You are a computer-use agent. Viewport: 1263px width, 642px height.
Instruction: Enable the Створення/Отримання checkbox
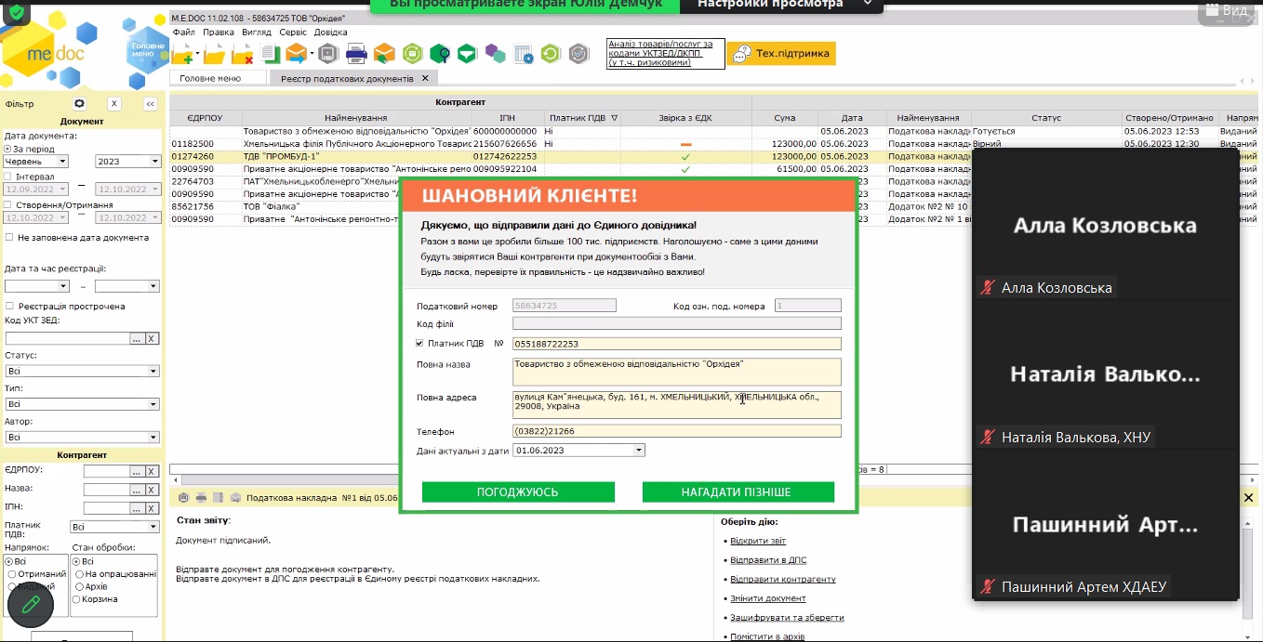8,204
